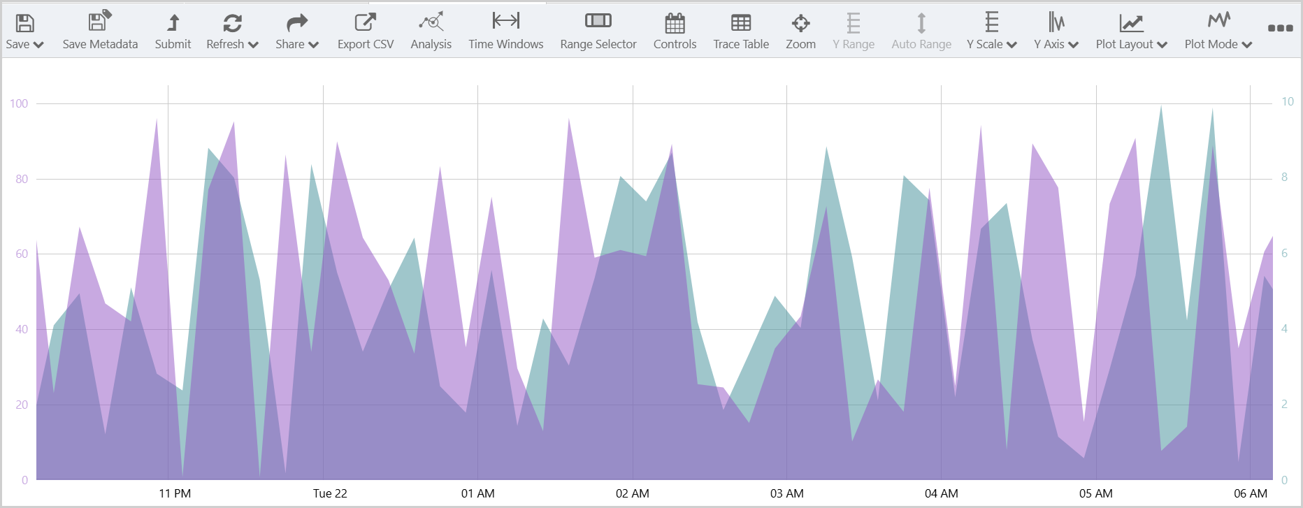1303x508 pixels.
Task: Click the Plot Mode button
Action: point(1218,32)
